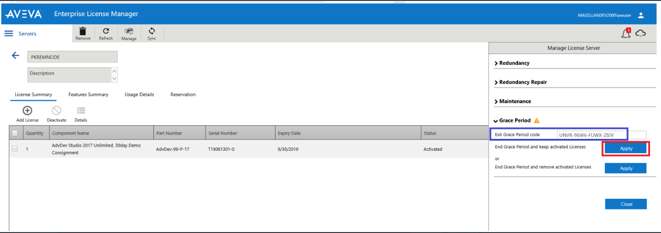Switch to the Features Summary tab
661x233 pixels.
coord(88,95)
